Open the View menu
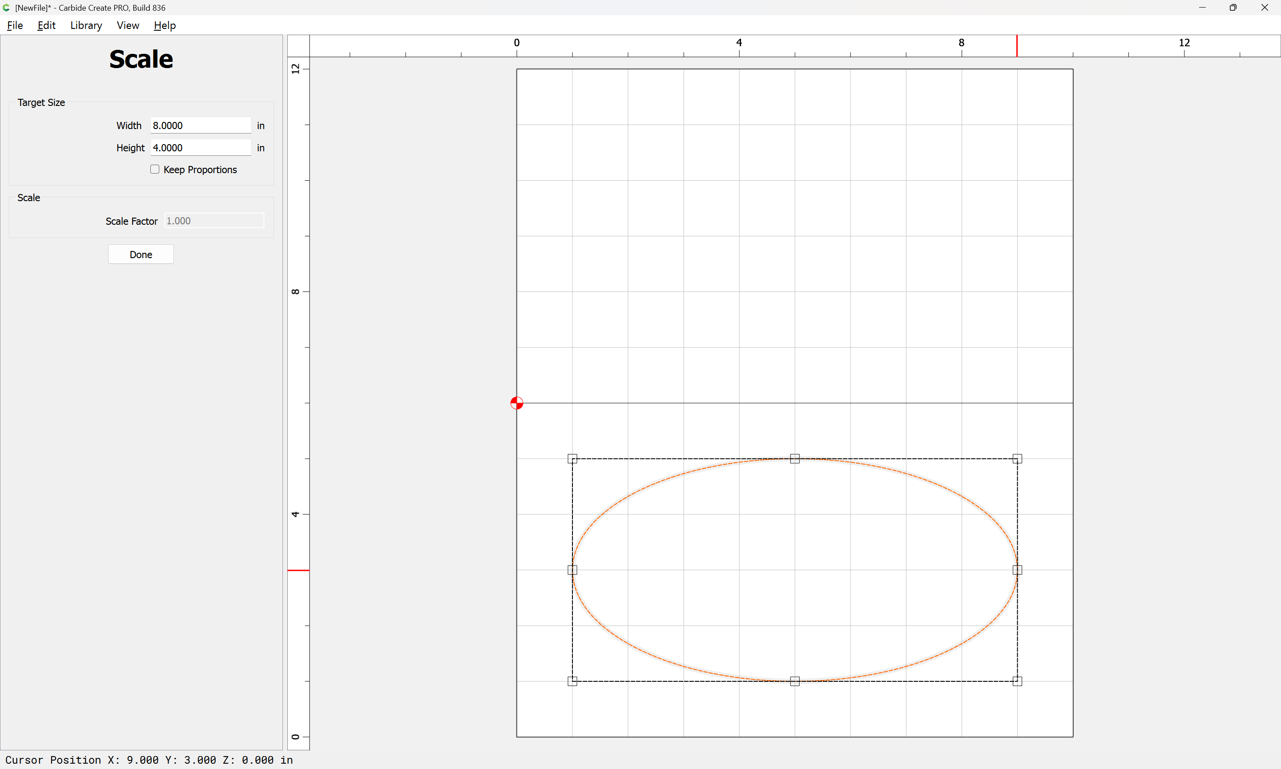Screen dimensions: 1281x769 [x=128, y=25]
